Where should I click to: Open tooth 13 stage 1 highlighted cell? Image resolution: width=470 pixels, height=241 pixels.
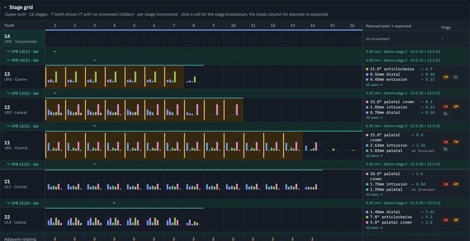click(55, 77)
